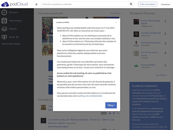Open LES DÉCOUVREURS podcast thumbnail

point(137,34)
